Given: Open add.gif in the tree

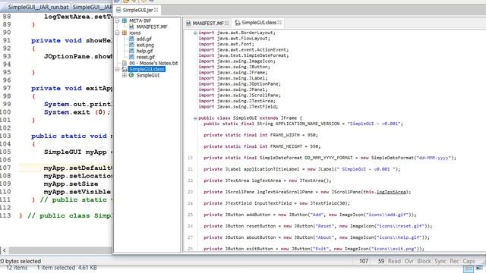Looking at the screenshot, I should click(144, 39).
